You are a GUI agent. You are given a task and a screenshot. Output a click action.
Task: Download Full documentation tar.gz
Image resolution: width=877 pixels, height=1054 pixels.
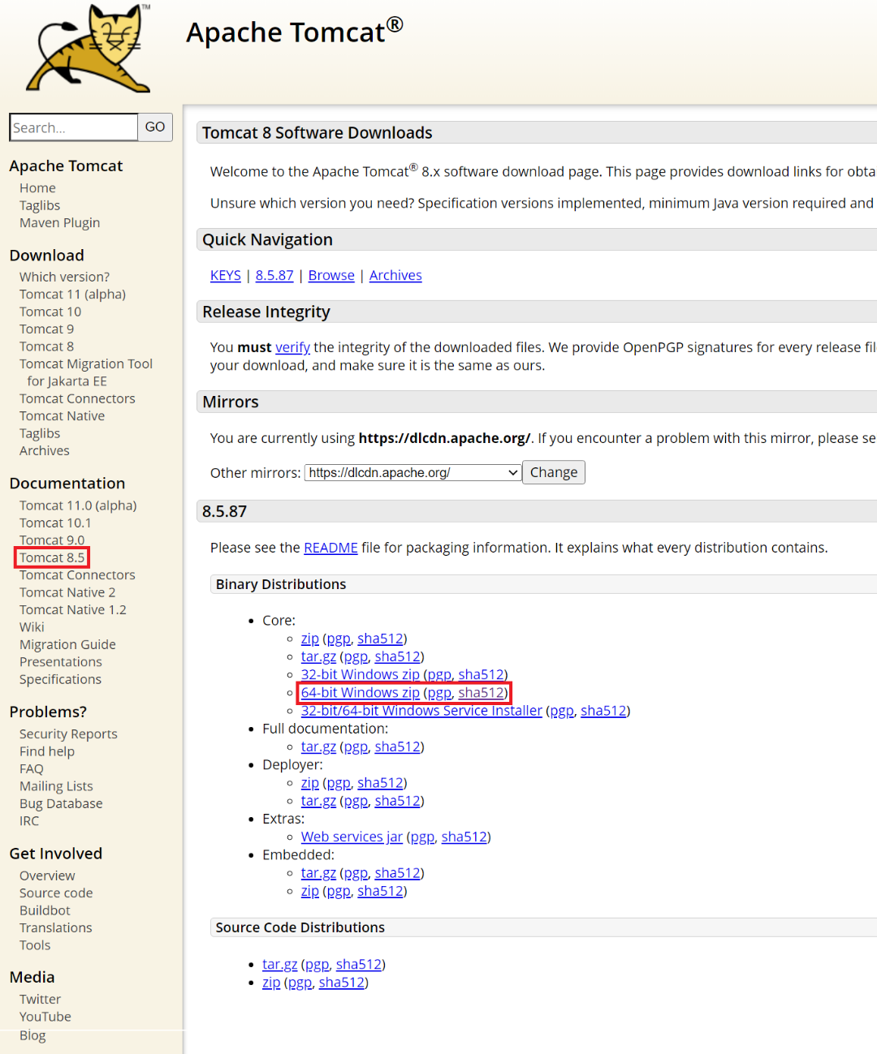(x=318, y=747)
